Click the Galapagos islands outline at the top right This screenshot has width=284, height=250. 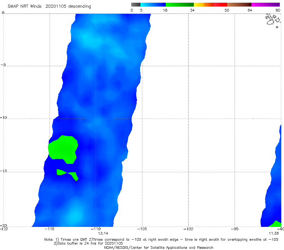[x=272, y=20]
